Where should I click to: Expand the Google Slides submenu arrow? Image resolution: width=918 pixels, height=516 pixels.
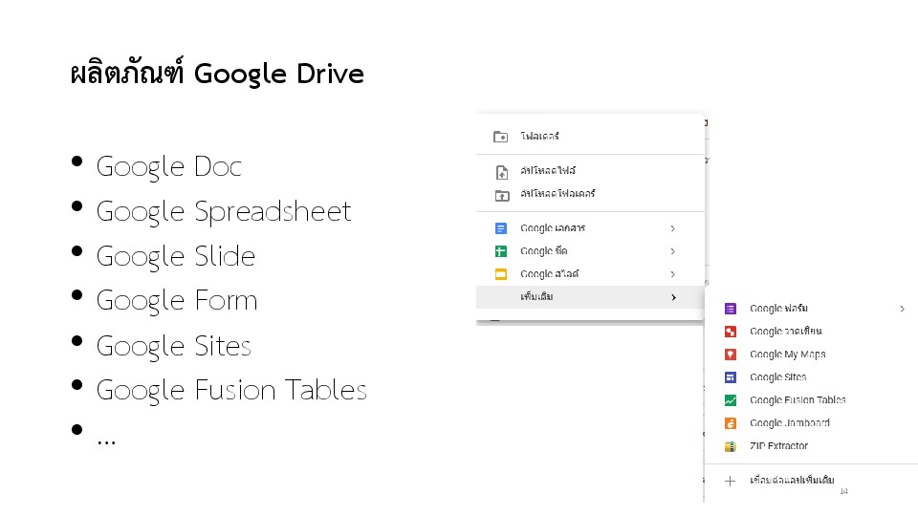pos(672,274)
